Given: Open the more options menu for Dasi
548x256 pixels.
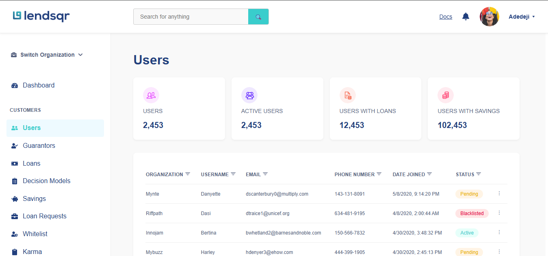Looking at the screenshot, I should coord(499,213).
